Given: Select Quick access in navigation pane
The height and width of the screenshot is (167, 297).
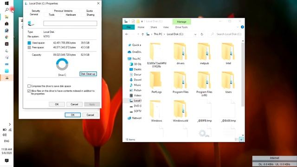Looking at the screenshot, I should (x=135, y=45).
